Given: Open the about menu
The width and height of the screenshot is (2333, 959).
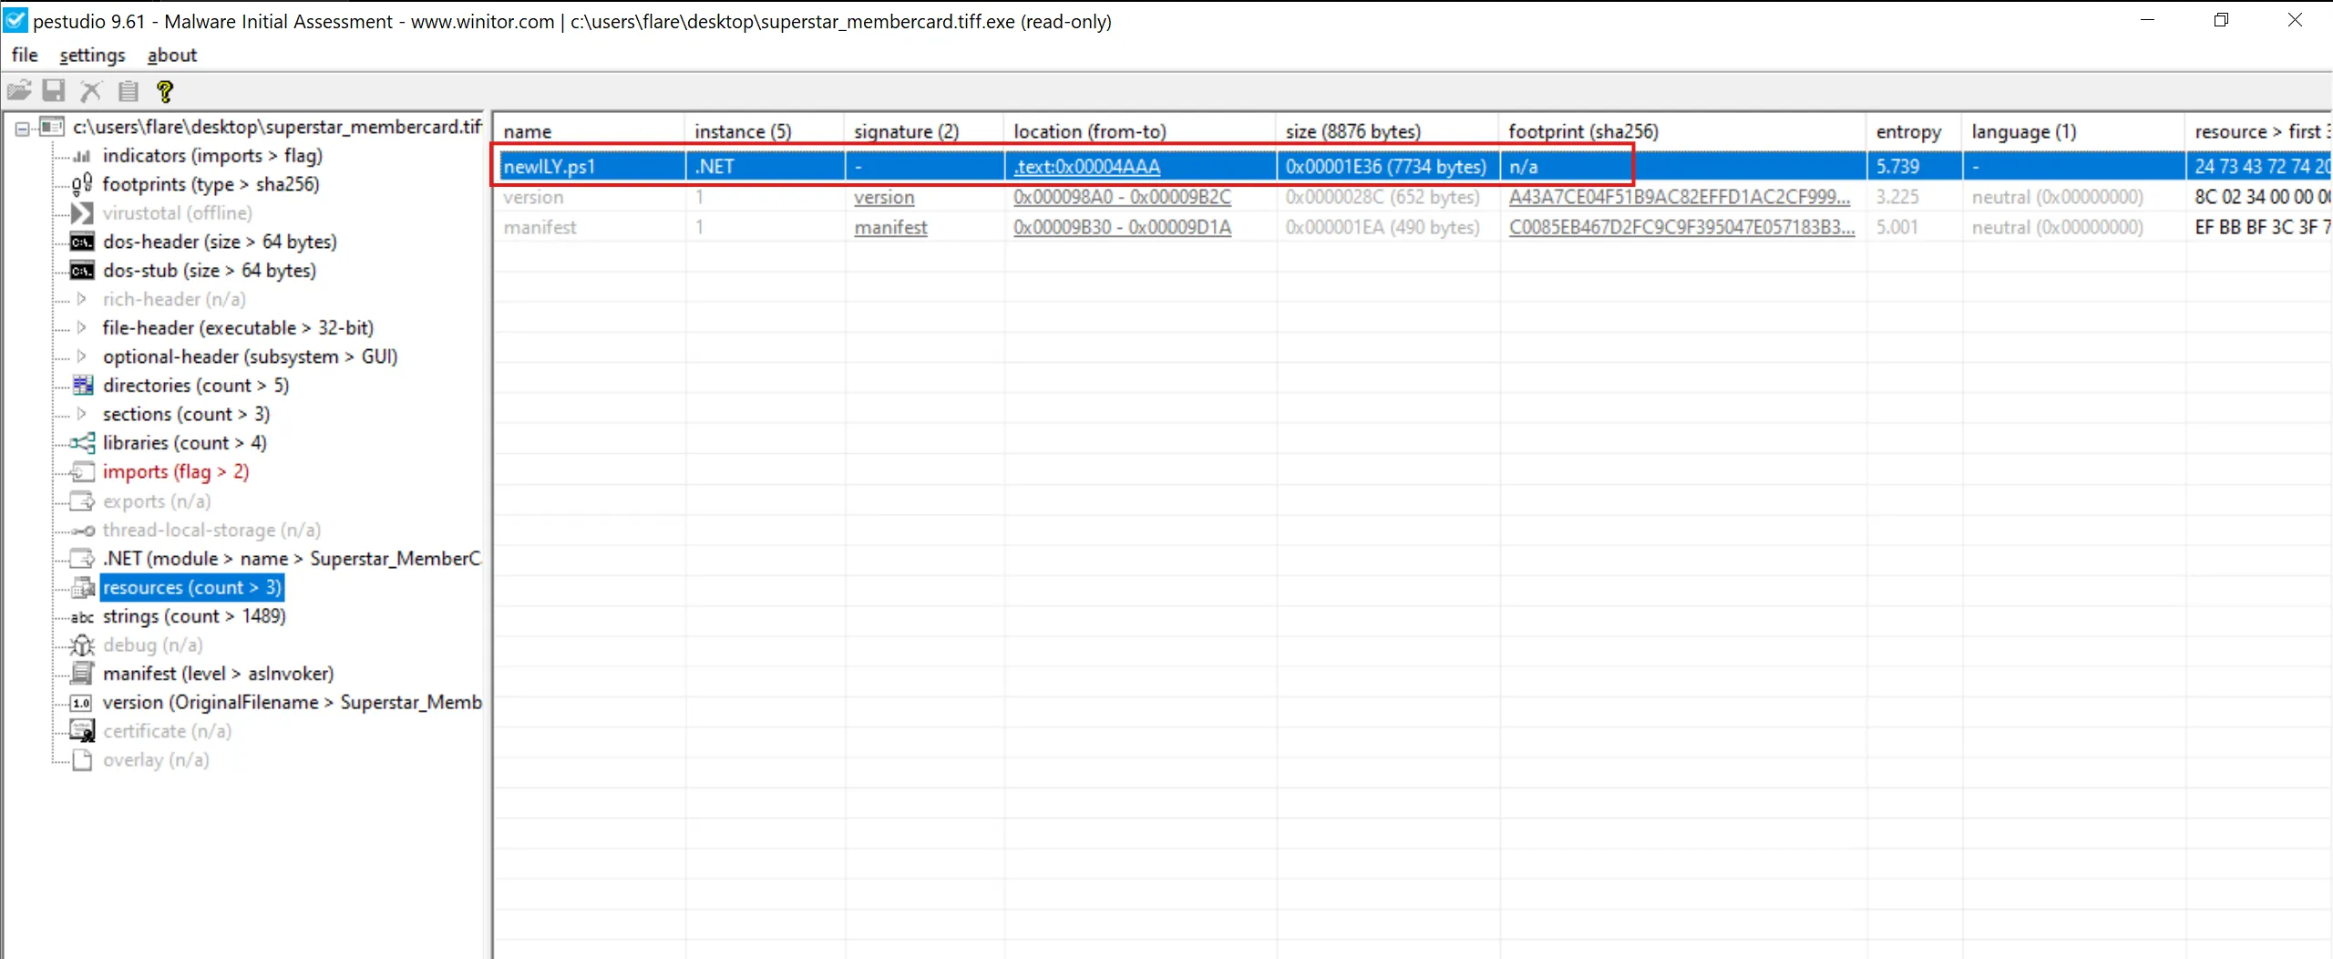Looking at the screenshot, I should click(171, 56).
